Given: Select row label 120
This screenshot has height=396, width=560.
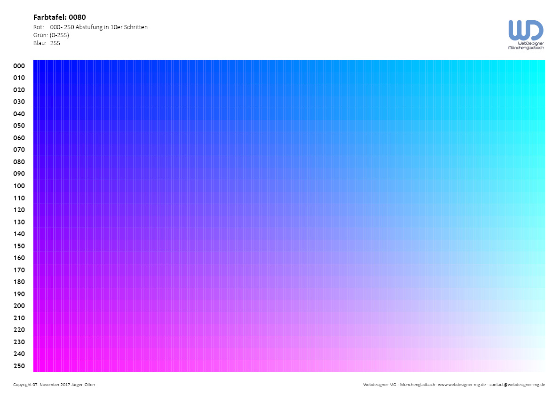Looking at the screenshot, I should point(19,210).
